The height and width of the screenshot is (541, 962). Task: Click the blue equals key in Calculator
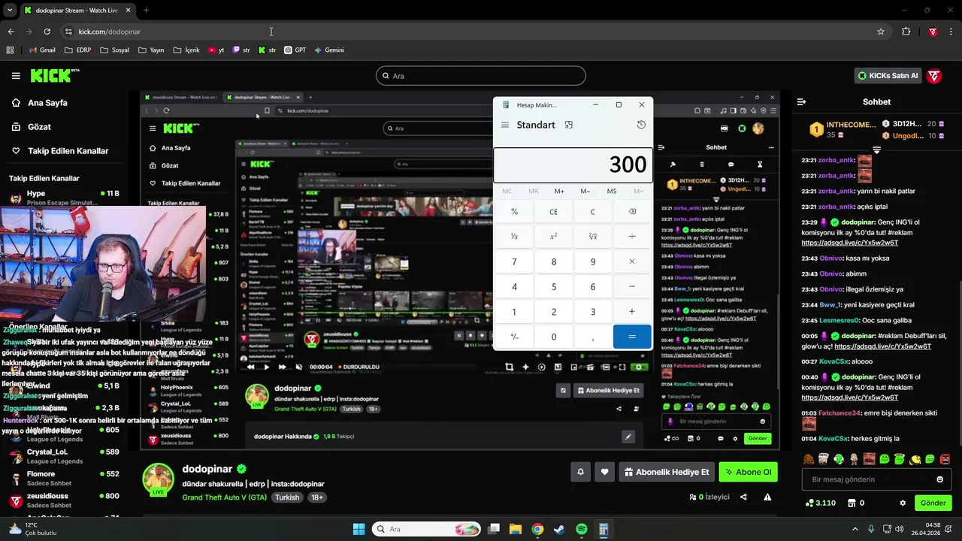[x=631, y=337]
